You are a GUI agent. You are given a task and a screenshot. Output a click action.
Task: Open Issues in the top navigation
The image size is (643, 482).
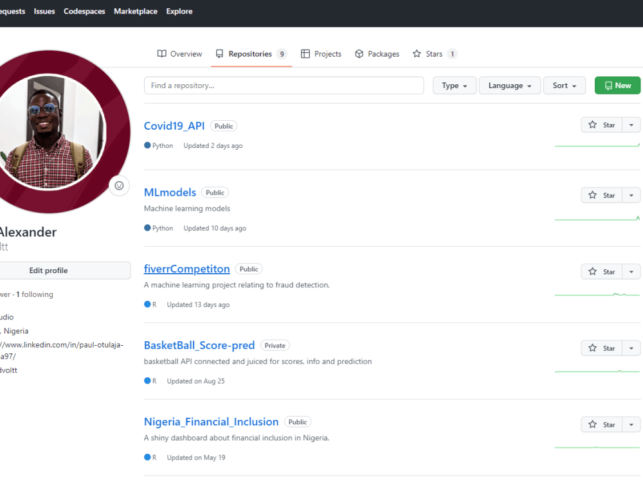click(44, 12)
